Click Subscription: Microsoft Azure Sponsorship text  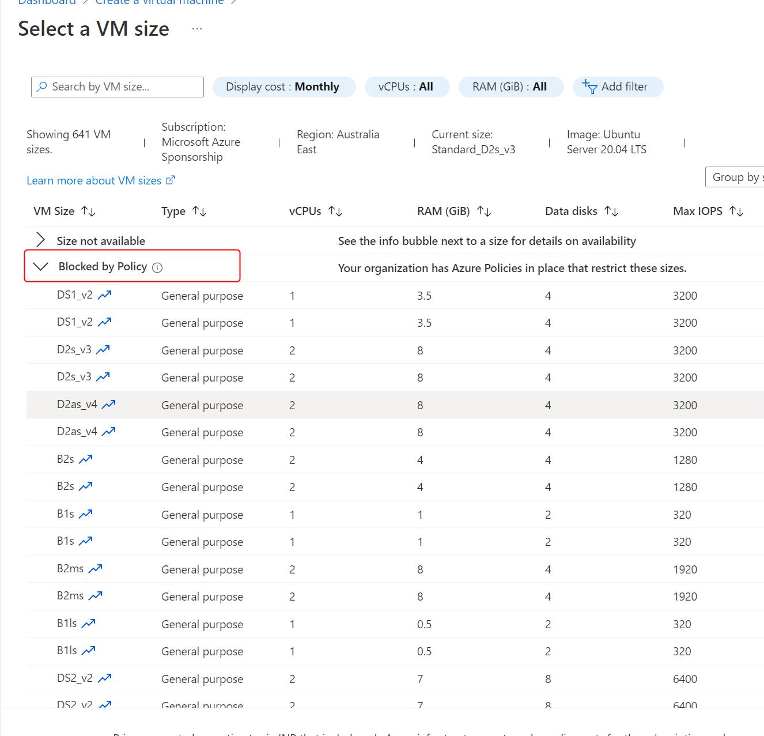coord(201,142)
